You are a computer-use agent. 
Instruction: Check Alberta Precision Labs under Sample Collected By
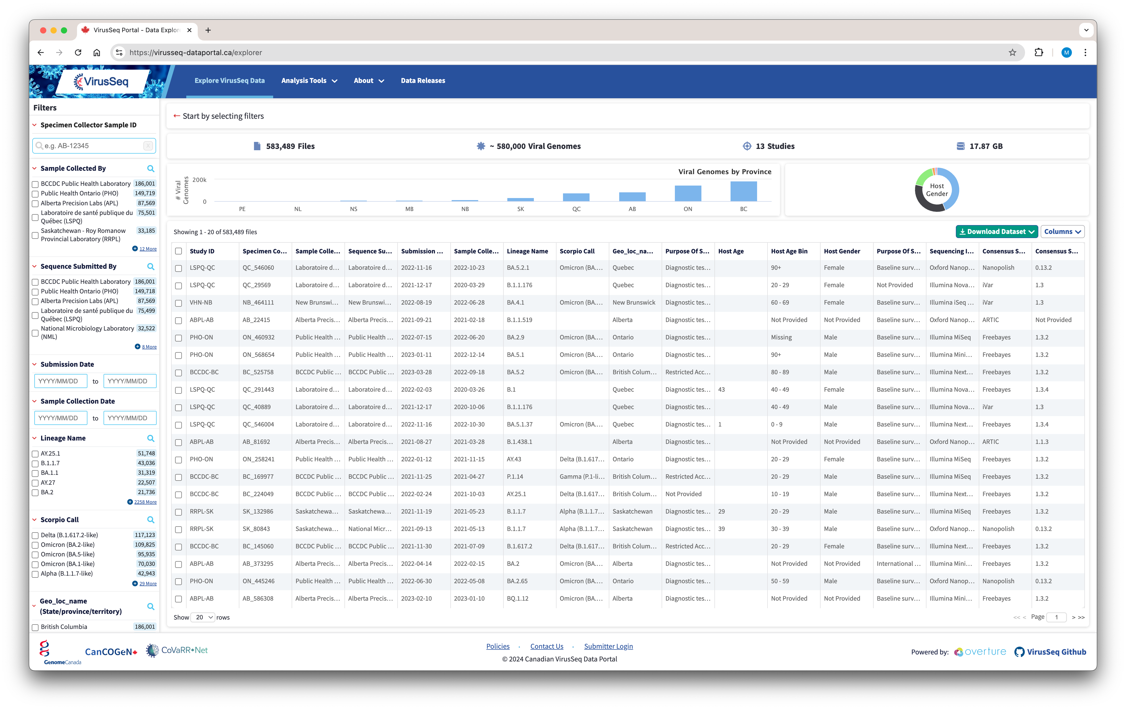35,204
